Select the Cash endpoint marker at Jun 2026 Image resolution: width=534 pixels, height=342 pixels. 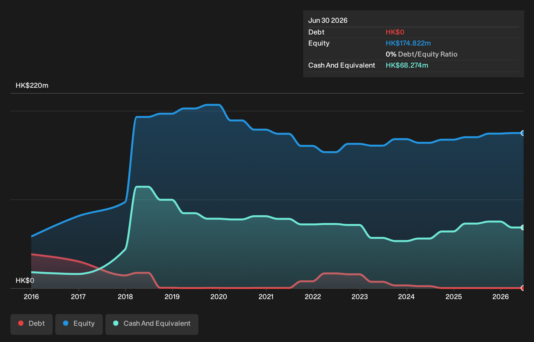[x=523, y=228]
